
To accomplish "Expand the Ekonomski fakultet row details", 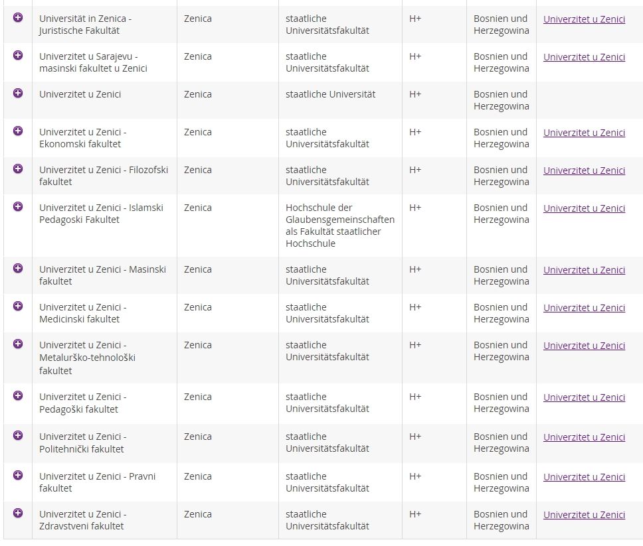I will tap(18, 131).
